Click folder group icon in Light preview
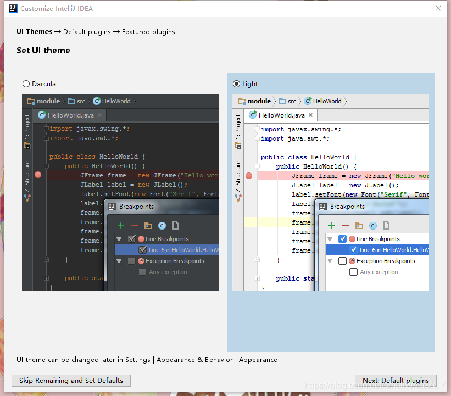This screenshot has width=451, height=396. click(x=359, y=226)
